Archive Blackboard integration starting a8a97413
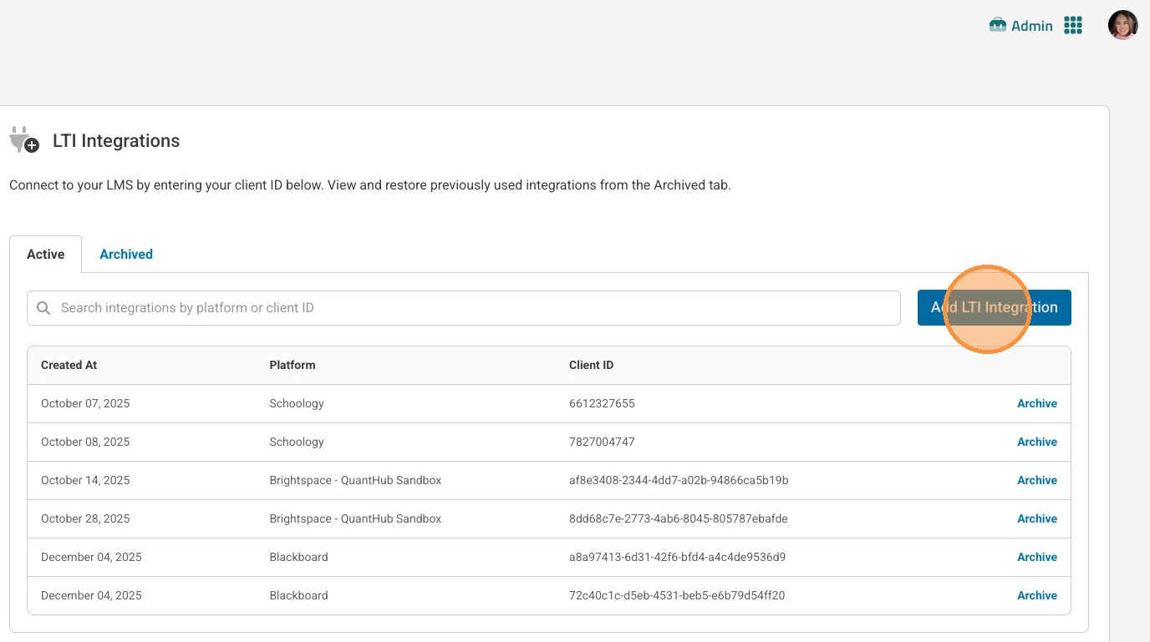 pyautogui.click(x=1036, y=557)
